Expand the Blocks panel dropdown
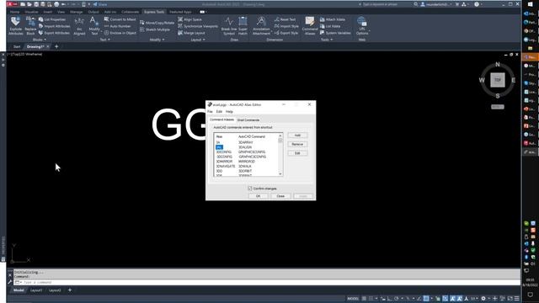Image resolution: width=539 pixels, height=303 pixels. 40,40
